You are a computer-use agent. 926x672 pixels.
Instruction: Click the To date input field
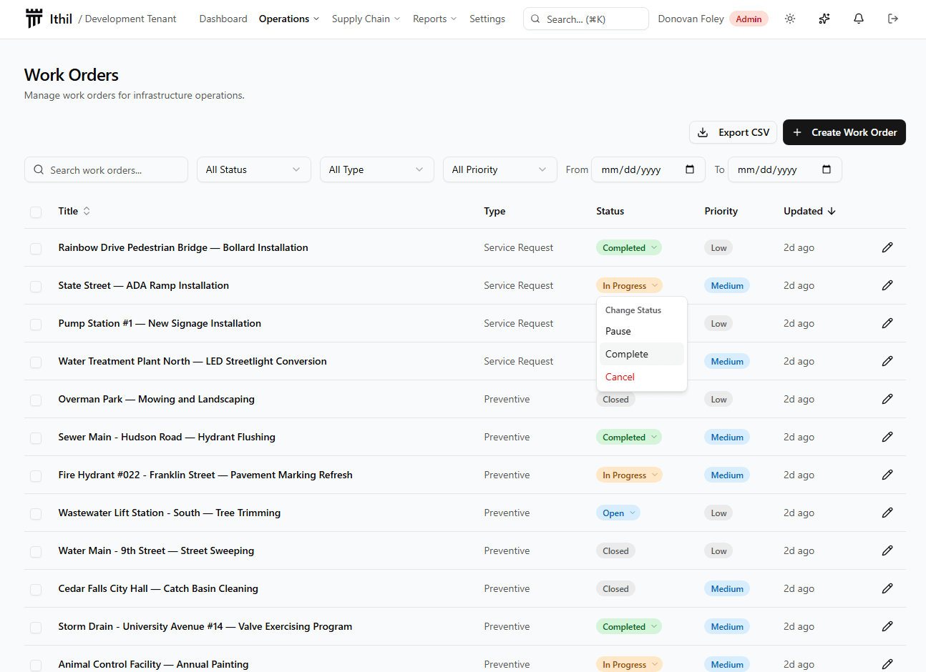tap(785, 169)
